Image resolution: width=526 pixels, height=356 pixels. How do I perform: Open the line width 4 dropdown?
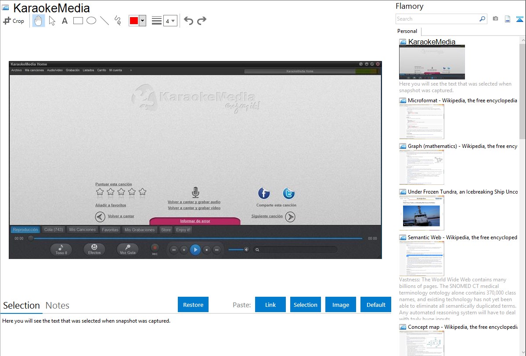point(170,21)
